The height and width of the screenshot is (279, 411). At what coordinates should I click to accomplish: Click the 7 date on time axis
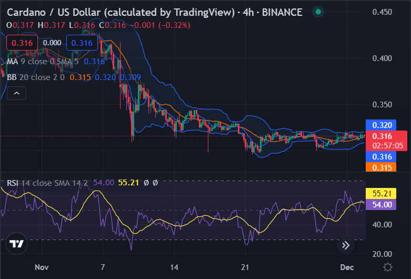[103, 267]
